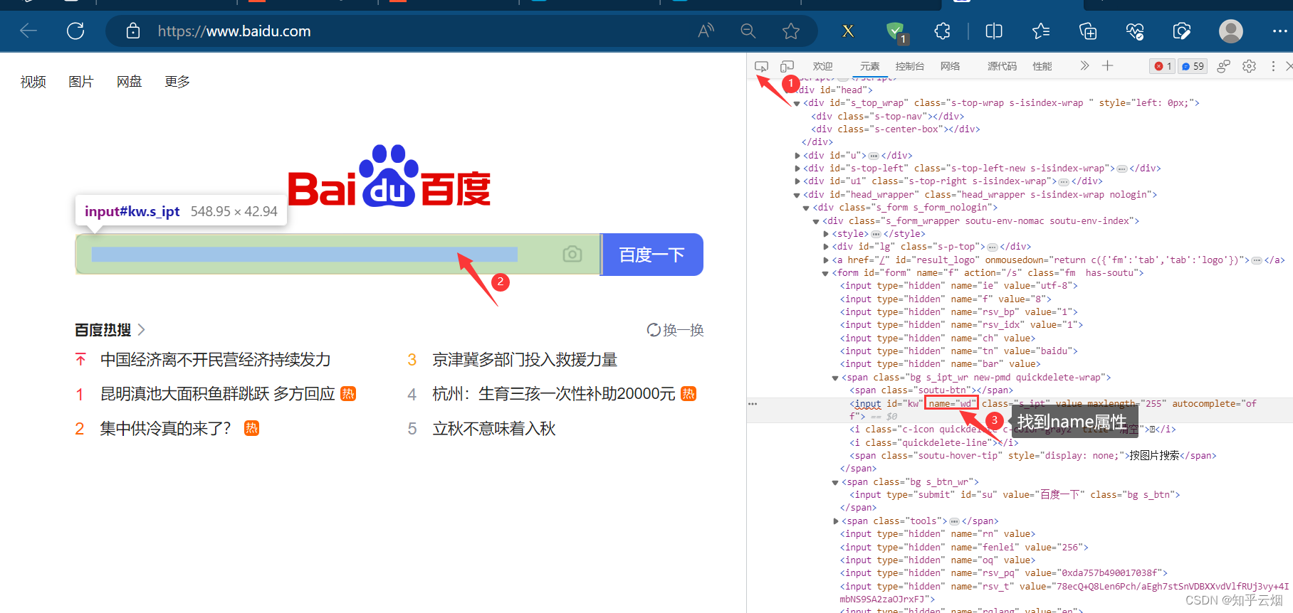
Task: Open the 图片 navigation link
Action: click(80, 82)
